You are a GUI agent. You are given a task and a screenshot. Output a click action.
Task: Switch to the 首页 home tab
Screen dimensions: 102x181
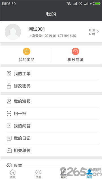[x=13, y=174]
